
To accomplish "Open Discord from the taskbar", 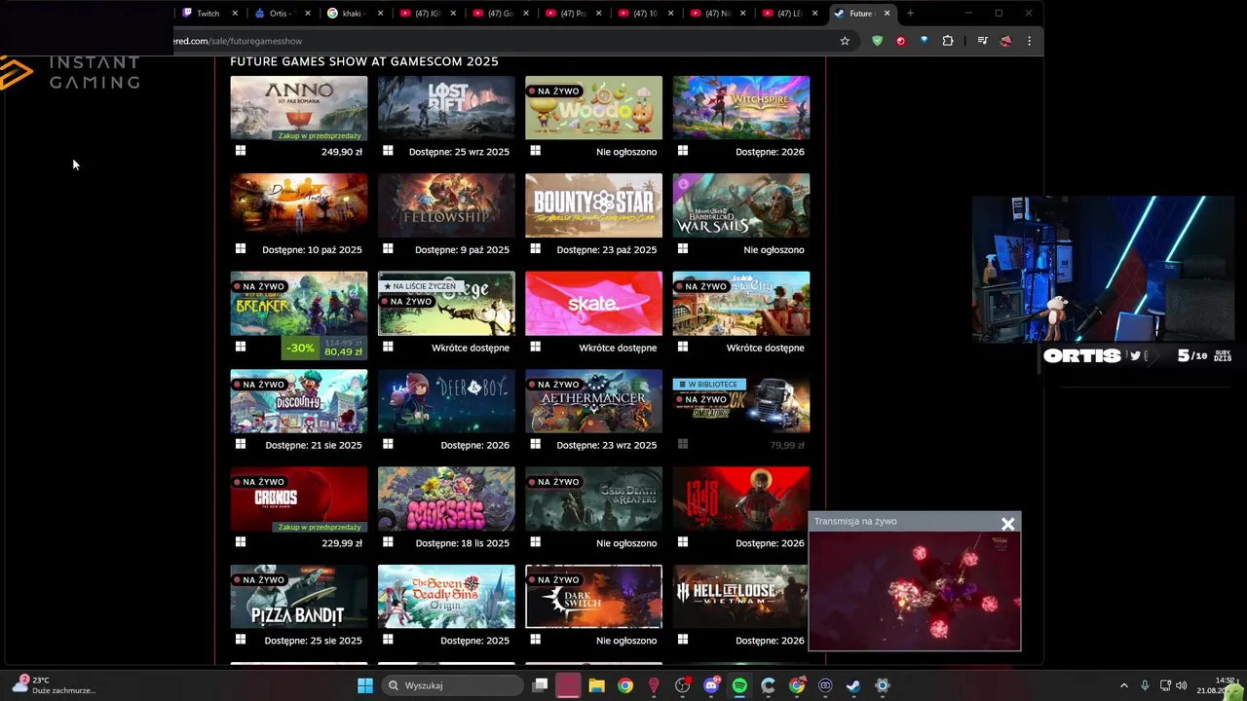I will [711, 685].
